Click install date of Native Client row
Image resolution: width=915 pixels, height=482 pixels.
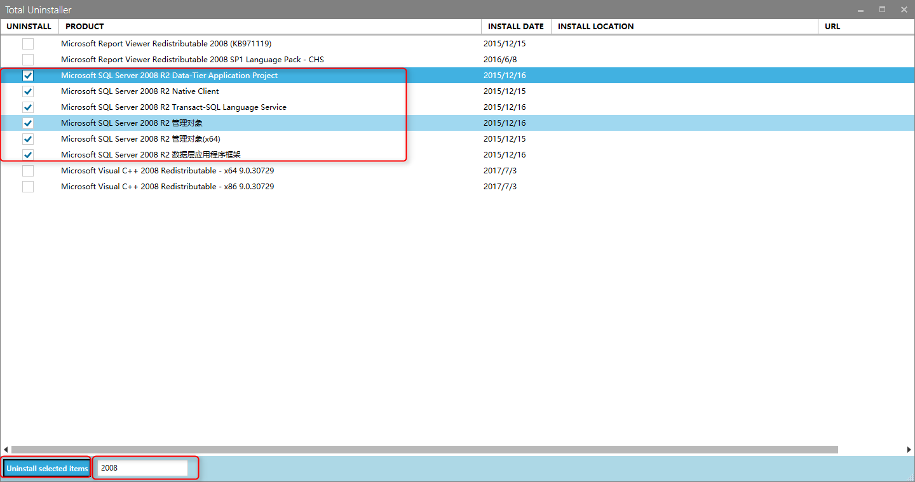[505, 91]
